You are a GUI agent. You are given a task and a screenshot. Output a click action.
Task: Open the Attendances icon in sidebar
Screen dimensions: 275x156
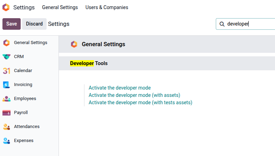(6, 127)
